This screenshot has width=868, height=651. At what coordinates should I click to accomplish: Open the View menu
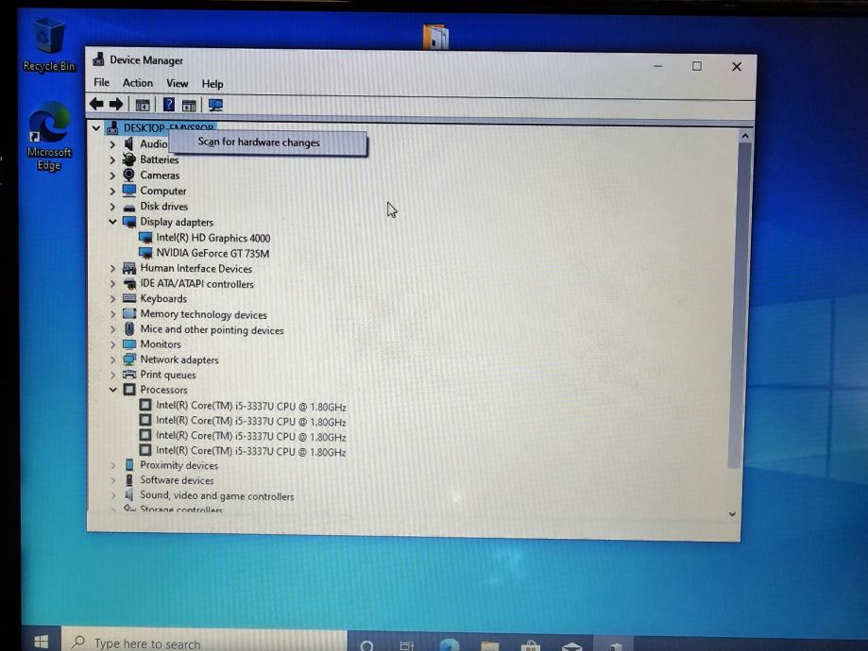click(x=178, y=84)
